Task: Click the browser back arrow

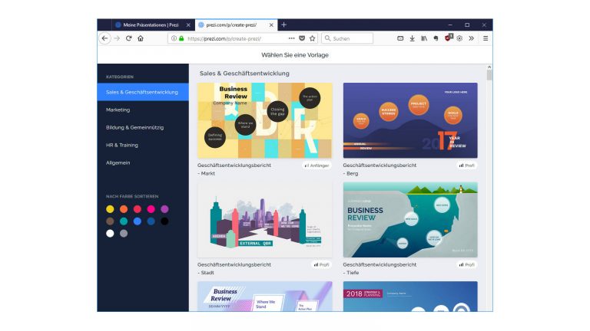Action: click(104, 38)
